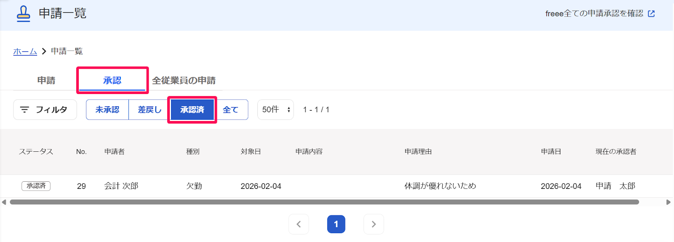Viewport: 674px width, 242px height.
Task: Click the breadcrumb chevron separator icon
Action: (x=44, y=51)
